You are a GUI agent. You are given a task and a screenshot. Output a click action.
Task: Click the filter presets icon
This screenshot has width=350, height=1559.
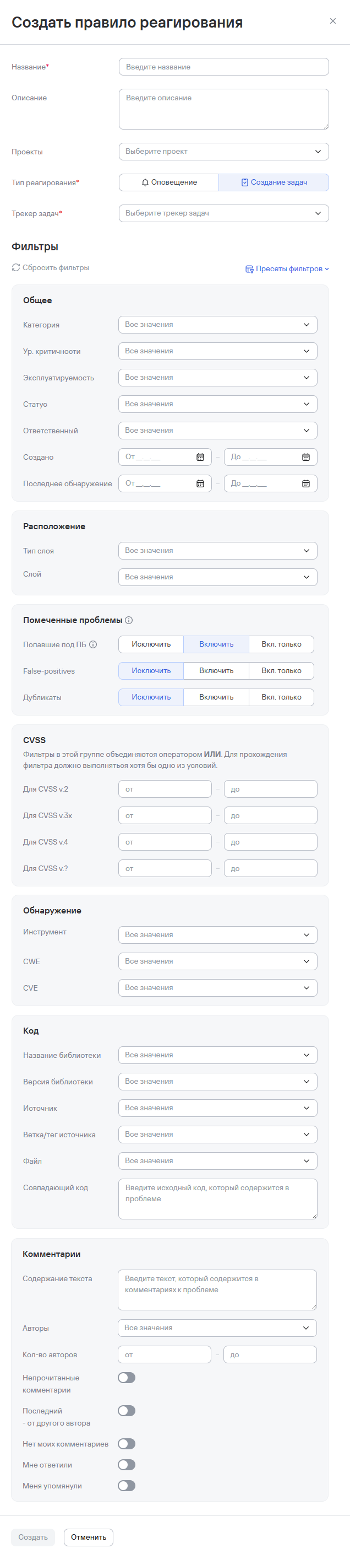click(x=249, y=268)
